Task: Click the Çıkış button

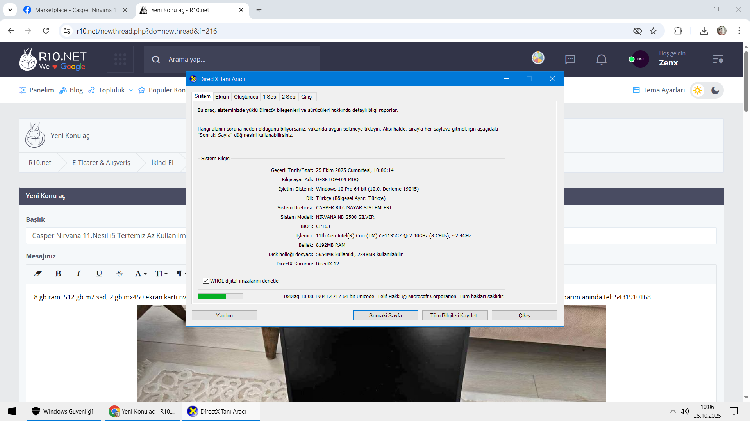Action: 525,315
